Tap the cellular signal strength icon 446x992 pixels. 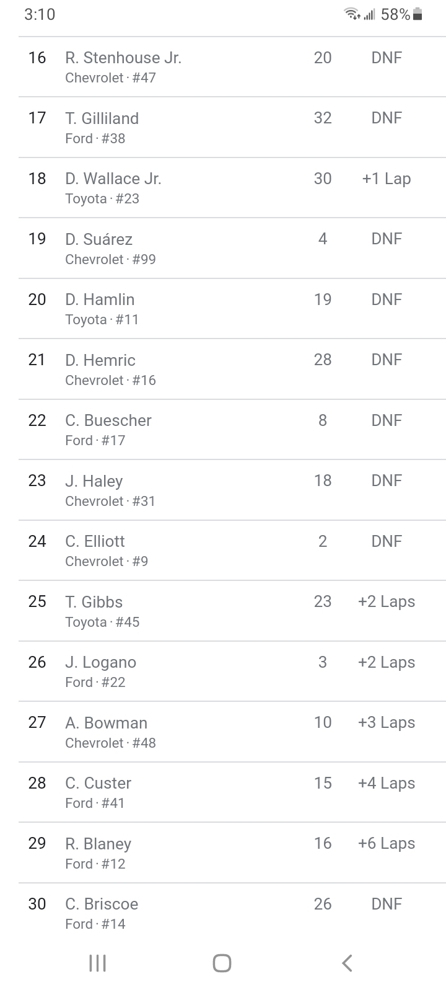click(370, 14)
